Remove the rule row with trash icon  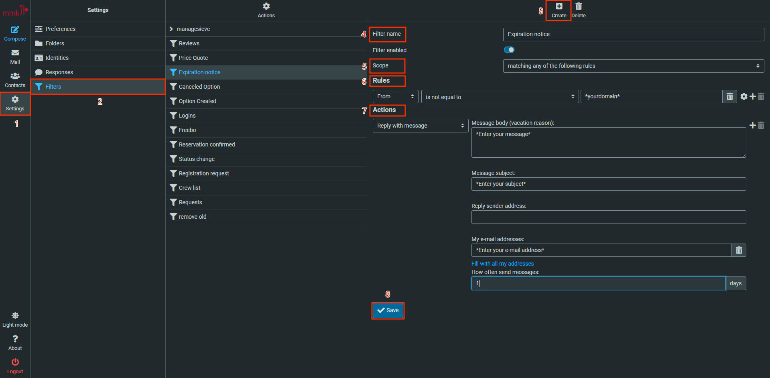761,96
